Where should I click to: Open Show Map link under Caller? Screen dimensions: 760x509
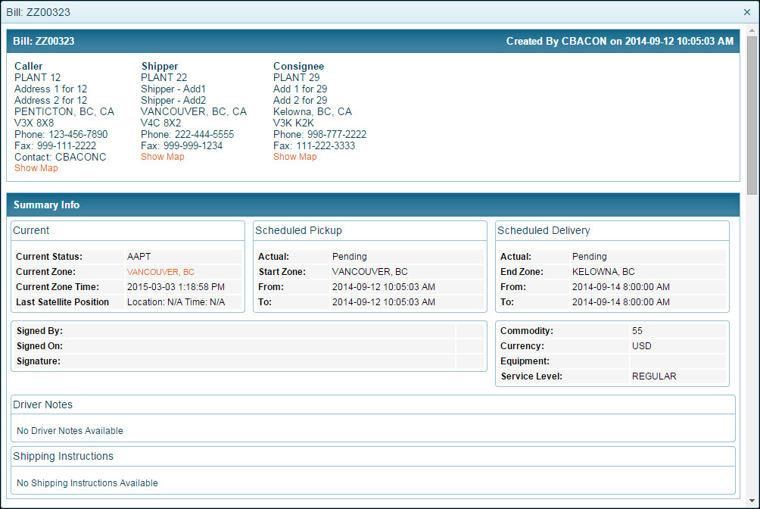pyautogui.click(x=36, y=168)
